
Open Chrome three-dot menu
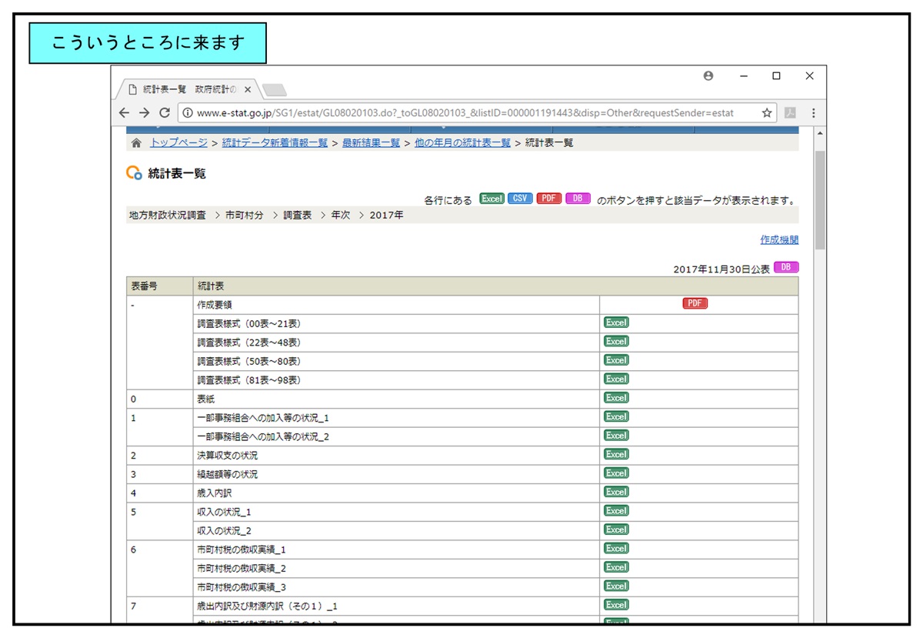pos(813,112)
